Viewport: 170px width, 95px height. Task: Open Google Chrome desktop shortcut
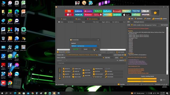10,84
